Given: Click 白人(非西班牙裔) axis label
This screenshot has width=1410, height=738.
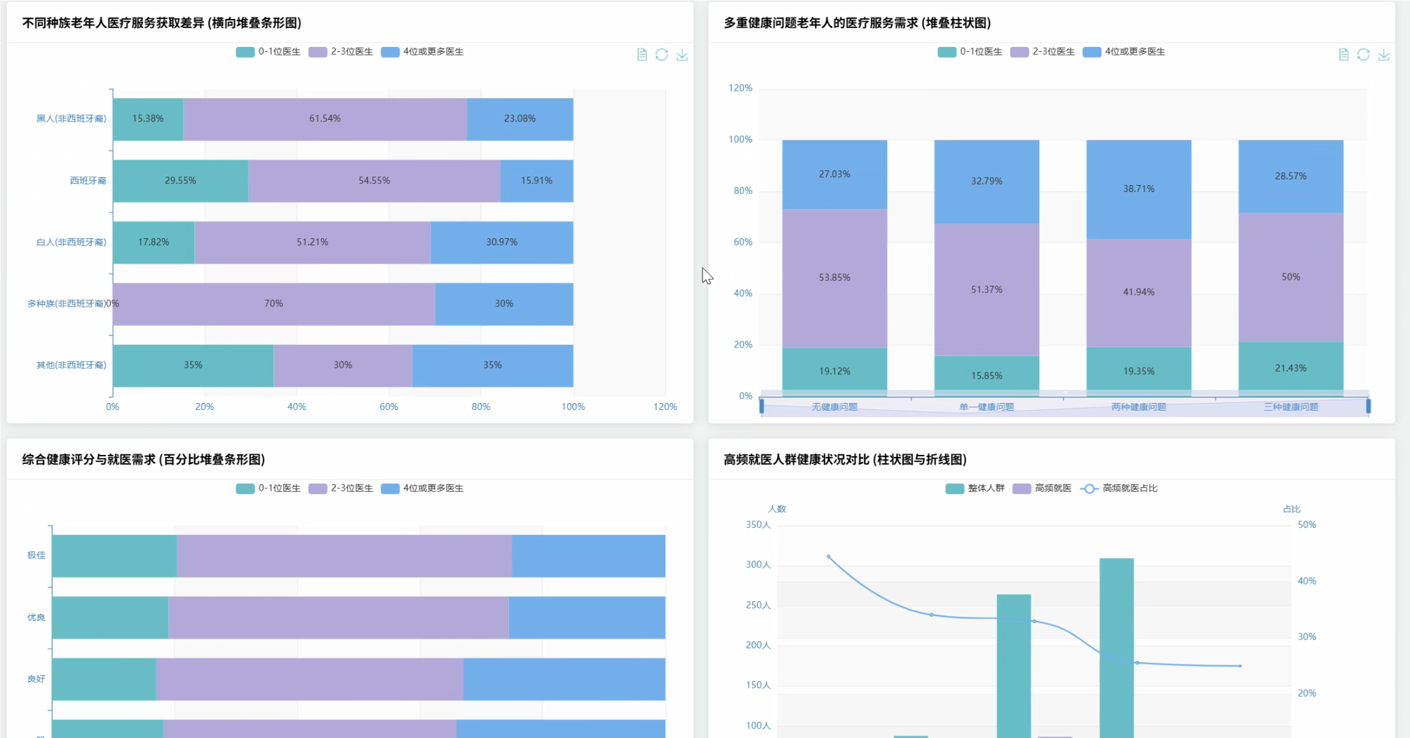Looking at the screenshot, I should [72, 242].
